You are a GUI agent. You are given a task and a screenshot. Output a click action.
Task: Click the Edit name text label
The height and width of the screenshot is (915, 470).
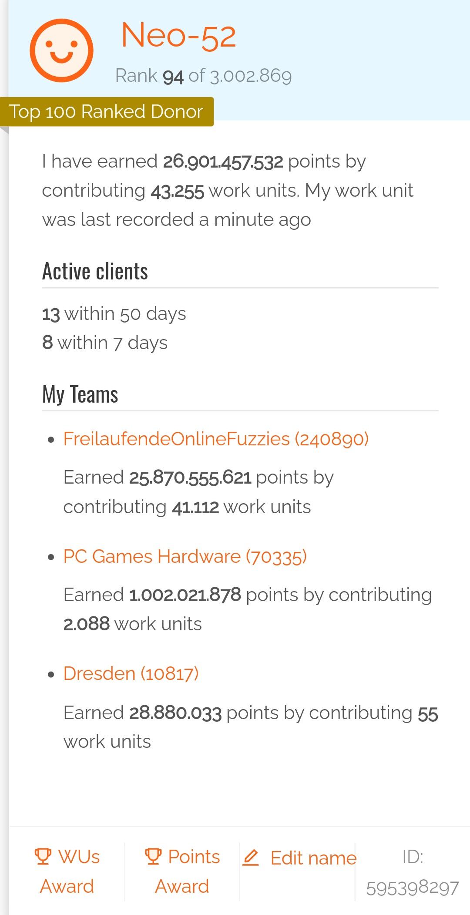click(x=313, y=858)
